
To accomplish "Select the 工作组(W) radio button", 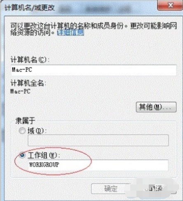I will (x=22, y=155).
